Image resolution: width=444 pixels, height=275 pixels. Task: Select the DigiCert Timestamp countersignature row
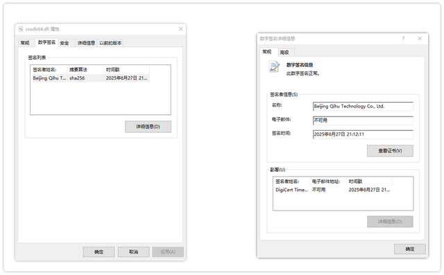click(x=333, y=190)
